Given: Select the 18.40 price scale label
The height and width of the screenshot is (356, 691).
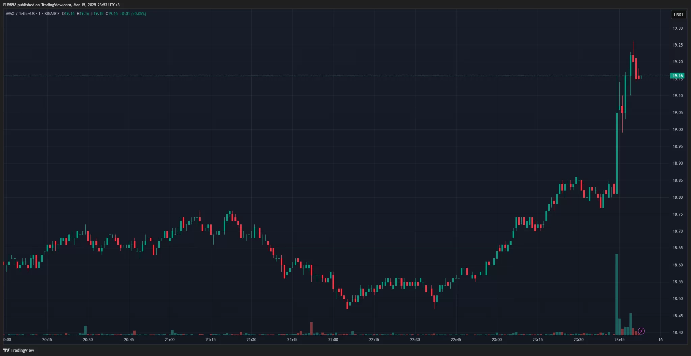Looking at the screenshot, I should click(x=678, y=333).
